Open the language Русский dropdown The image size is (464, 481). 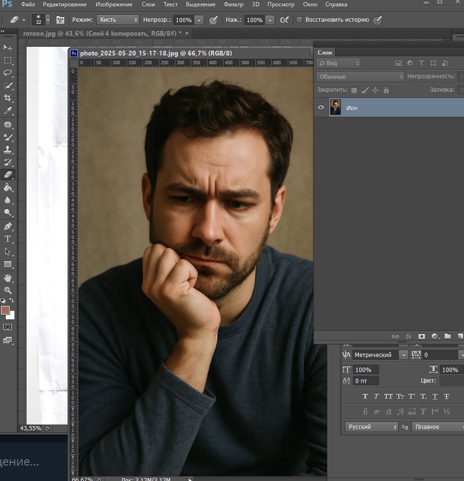(x=372, y=426)
